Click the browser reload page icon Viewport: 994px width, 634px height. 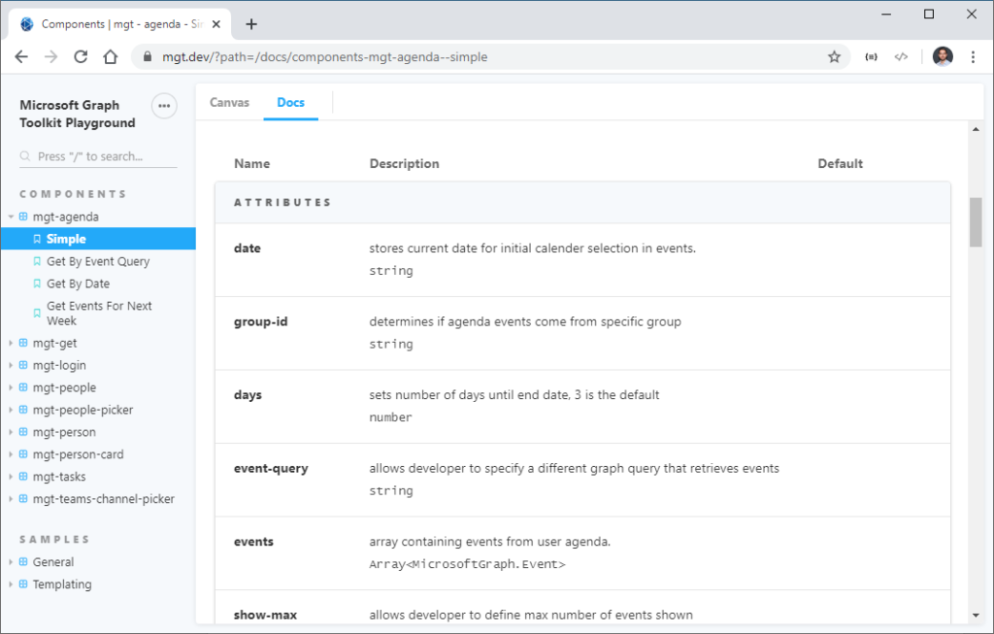click(x=81, y=56)
